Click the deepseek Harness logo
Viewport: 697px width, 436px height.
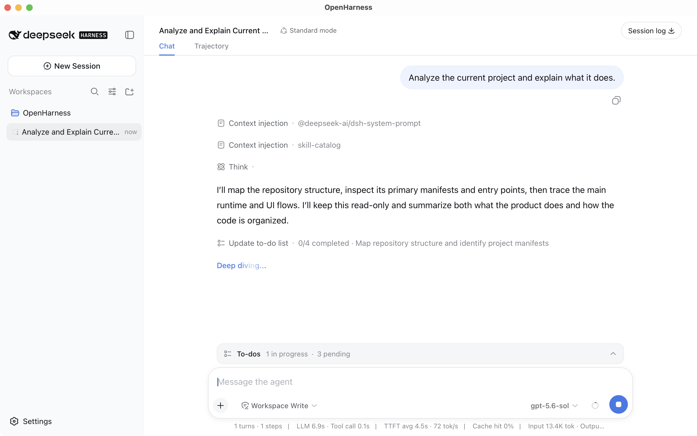tap(58, 35)
